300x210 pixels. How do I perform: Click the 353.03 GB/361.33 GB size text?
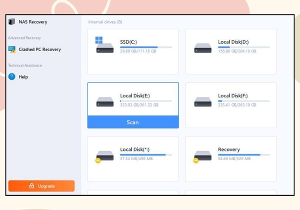tap(139, 105)
